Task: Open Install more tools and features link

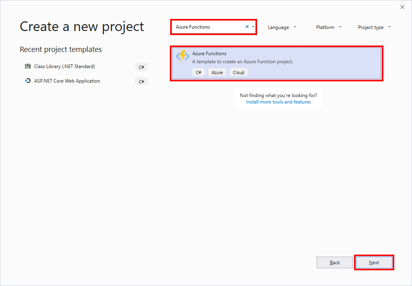Action: [278, 102]
